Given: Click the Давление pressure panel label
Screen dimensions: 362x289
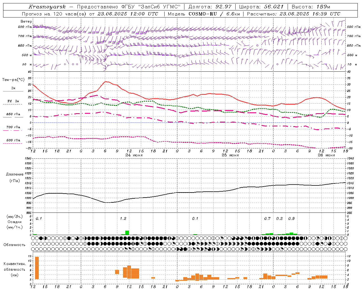Looking at the screenshot, I should click(15, 174).
